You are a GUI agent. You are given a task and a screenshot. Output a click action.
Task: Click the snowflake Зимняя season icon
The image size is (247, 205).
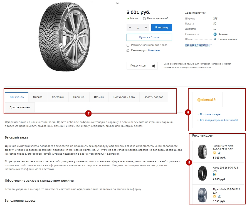pyautogui.click(x=215, y=34)
